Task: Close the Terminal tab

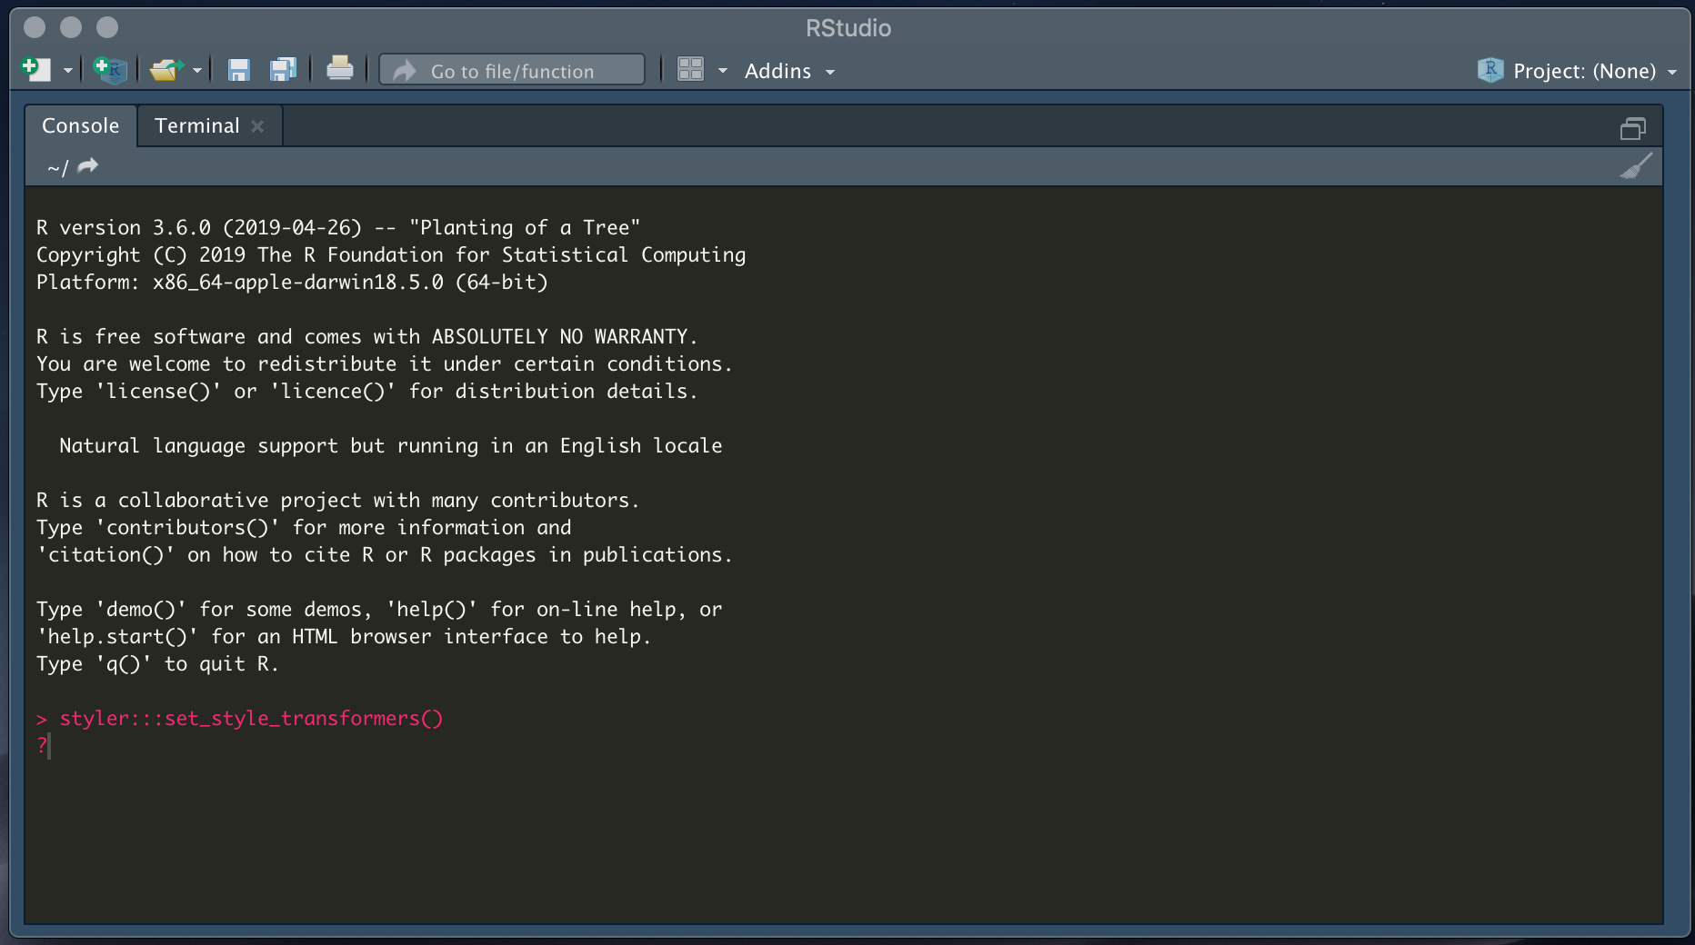Action: [x=258, y=126]
